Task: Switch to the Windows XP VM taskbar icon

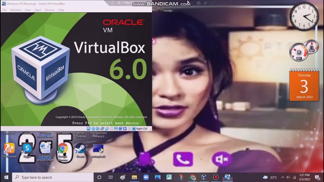Action: coord(227,177)
